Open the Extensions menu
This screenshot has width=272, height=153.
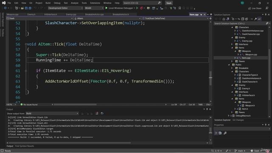[x=95, y=3]
